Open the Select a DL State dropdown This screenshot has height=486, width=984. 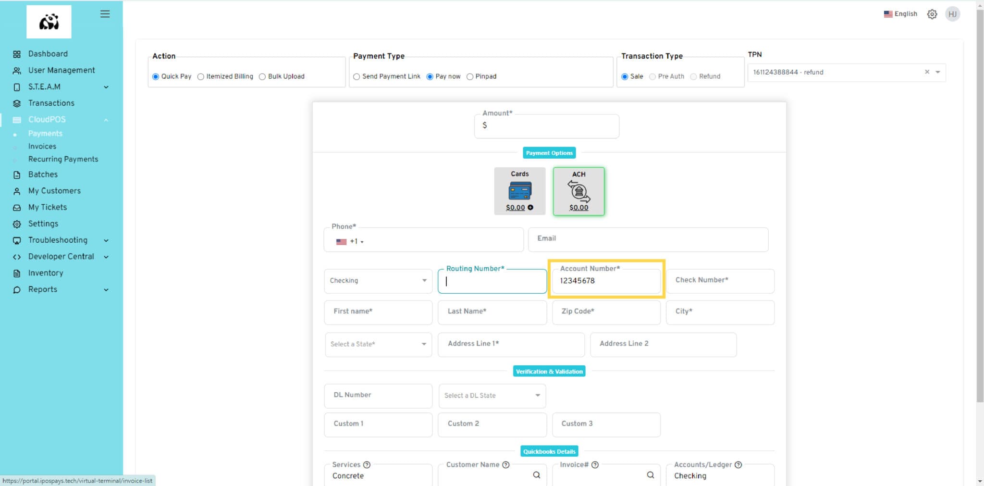pyautogui.click(x=492, y=396)
